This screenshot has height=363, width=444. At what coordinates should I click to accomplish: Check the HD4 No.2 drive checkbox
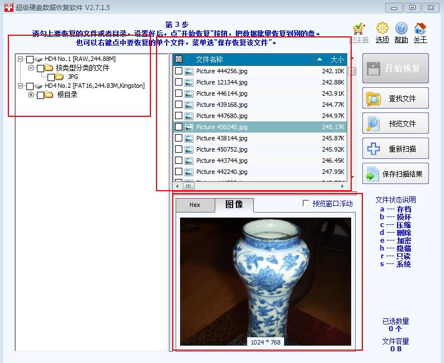30,86
